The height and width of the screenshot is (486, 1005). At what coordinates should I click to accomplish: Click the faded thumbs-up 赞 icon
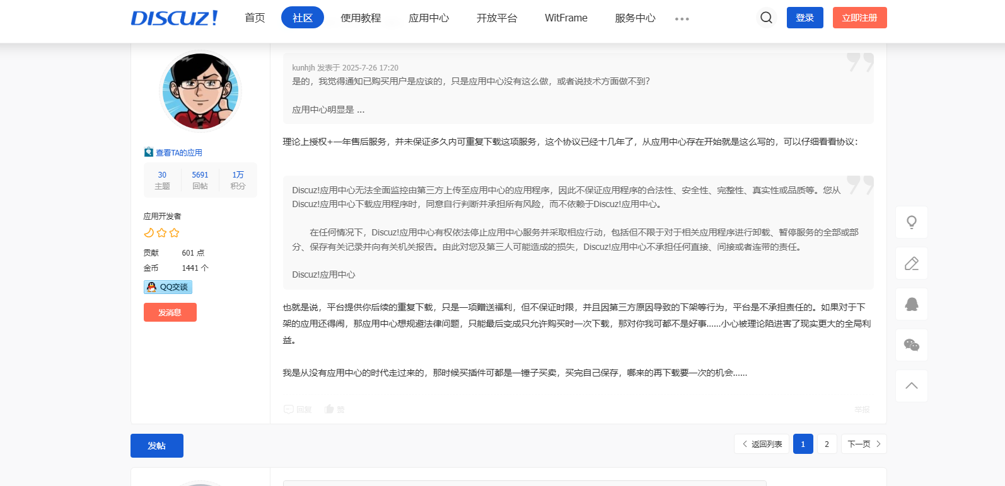point(334,409)
